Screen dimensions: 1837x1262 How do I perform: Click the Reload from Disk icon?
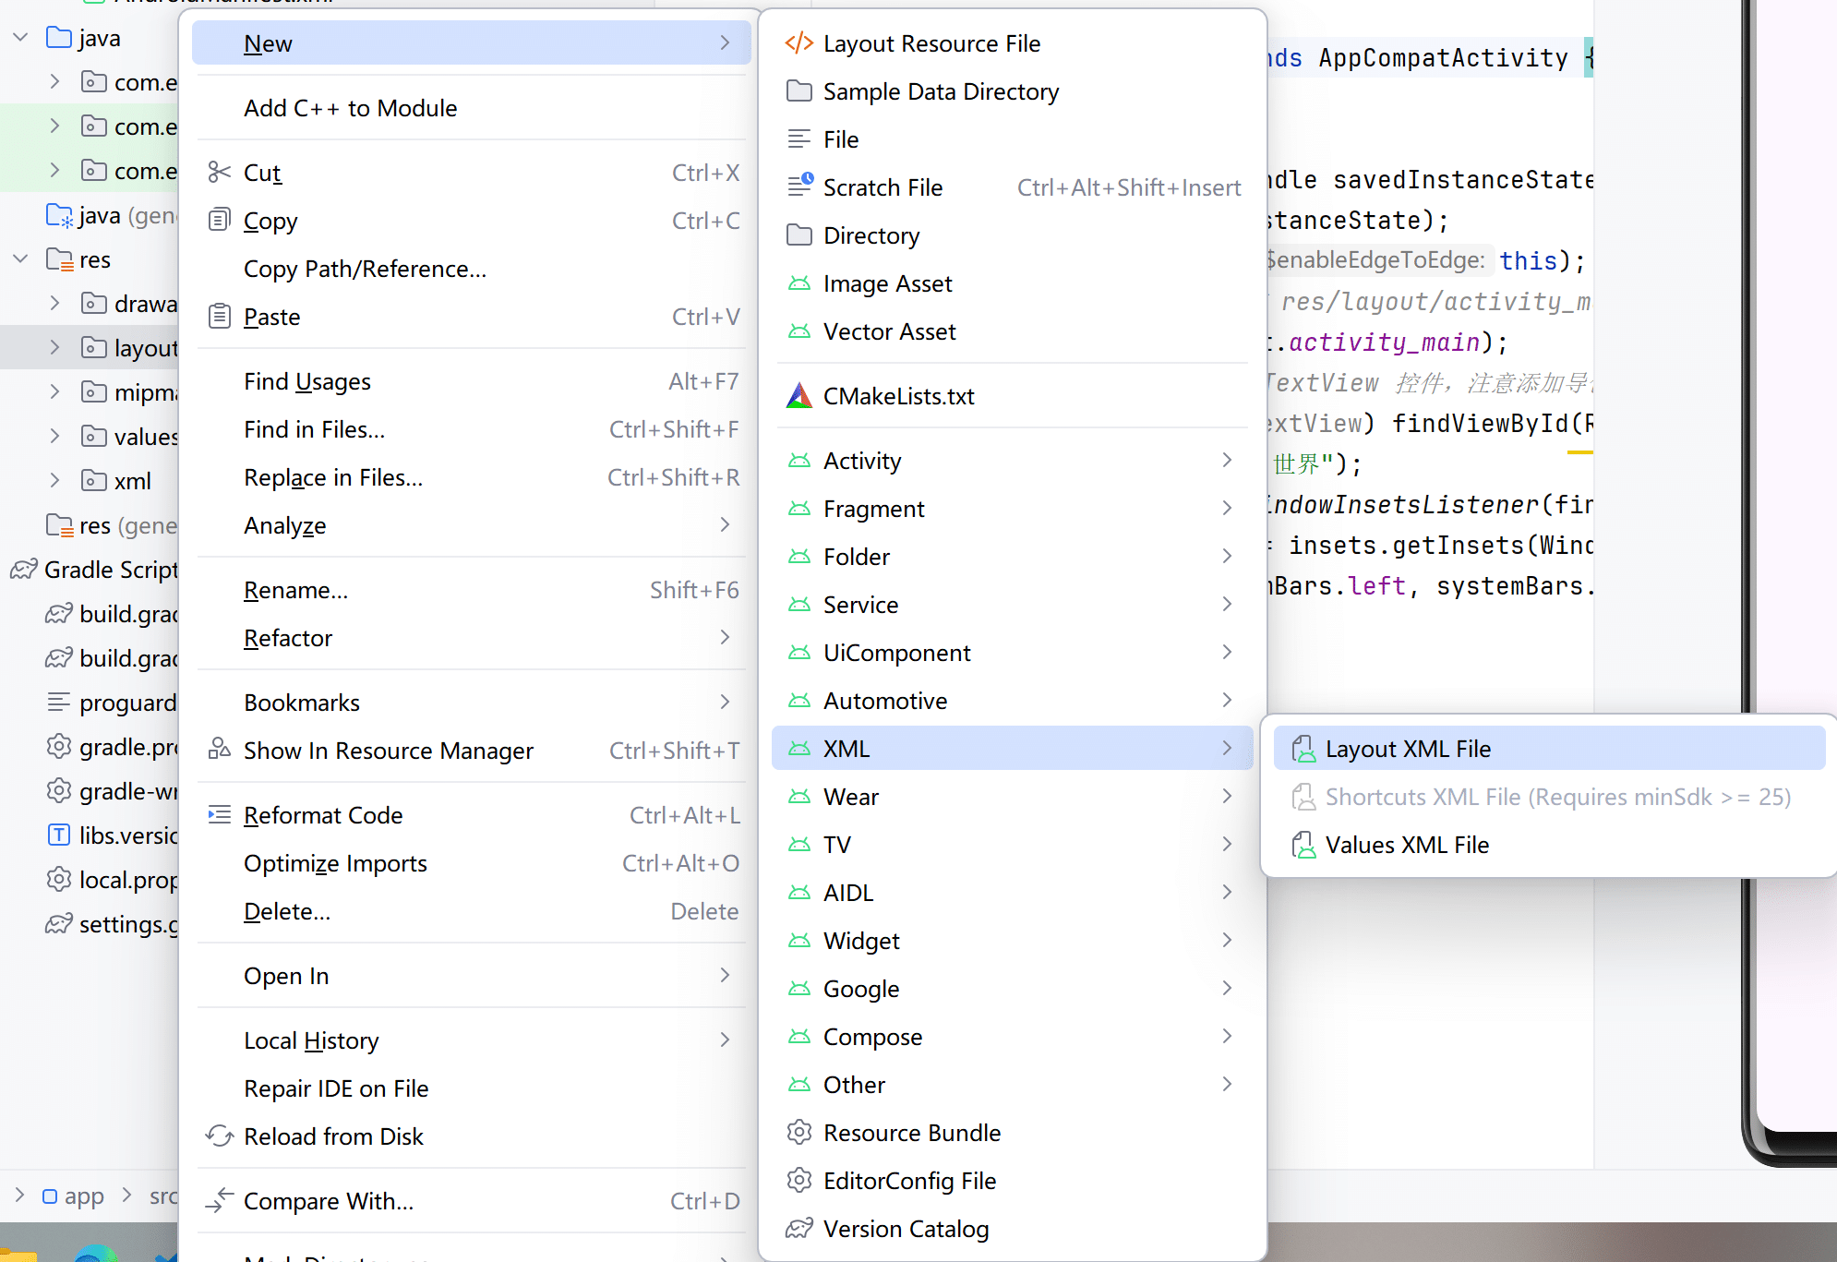click(219, 1136)
